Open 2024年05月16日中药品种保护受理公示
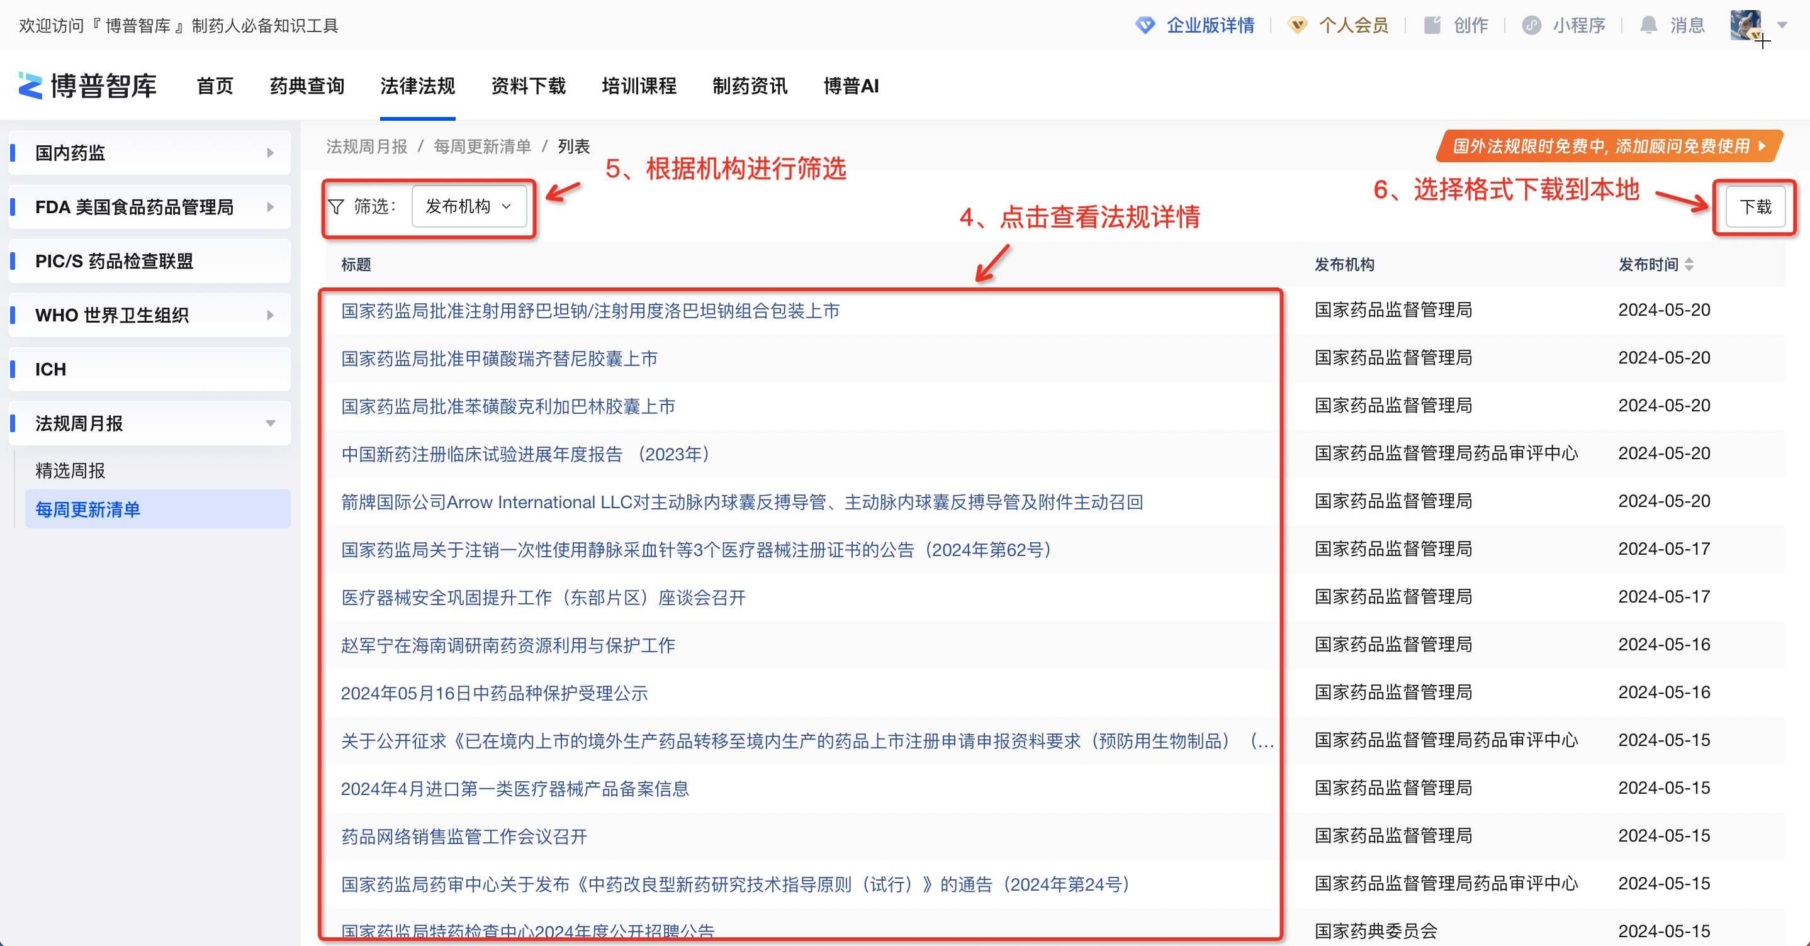The image size is (1810, 946). coord(494,693)
